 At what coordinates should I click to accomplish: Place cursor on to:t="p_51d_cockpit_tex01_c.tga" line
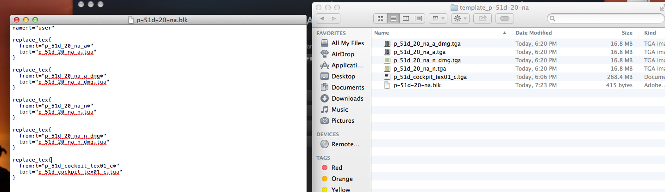[71, 172]
